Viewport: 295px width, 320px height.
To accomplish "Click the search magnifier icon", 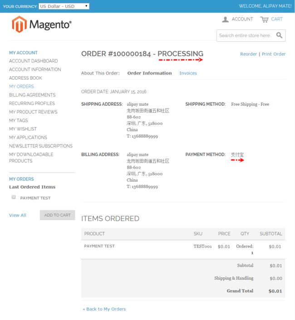I will (x=279, y=35).
